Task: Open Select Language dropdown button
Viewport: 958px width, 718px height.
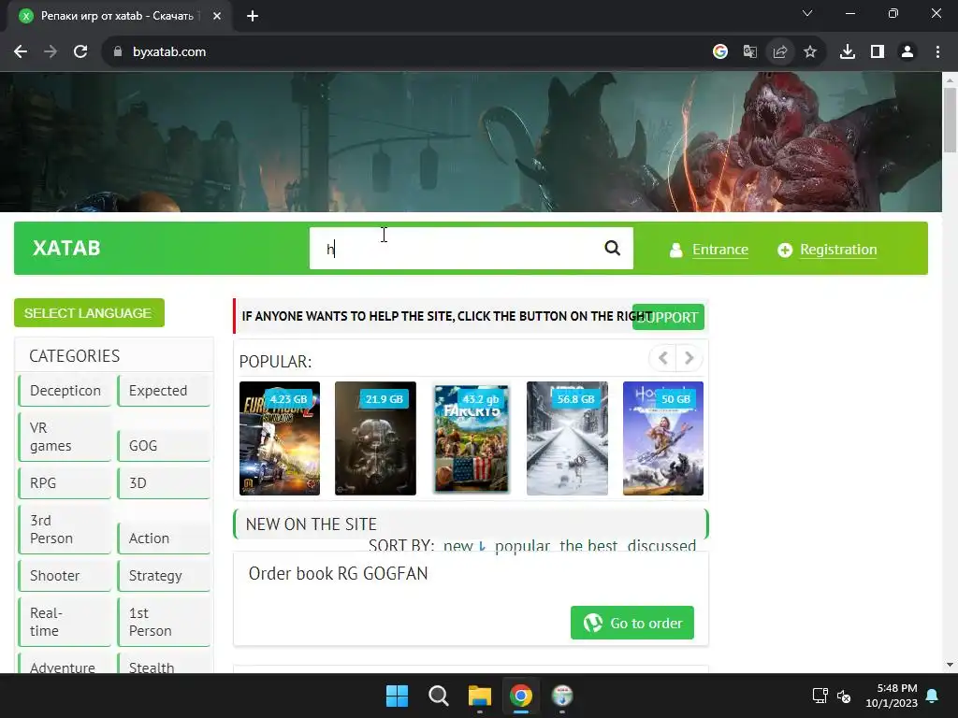Action: coord(89,312)
